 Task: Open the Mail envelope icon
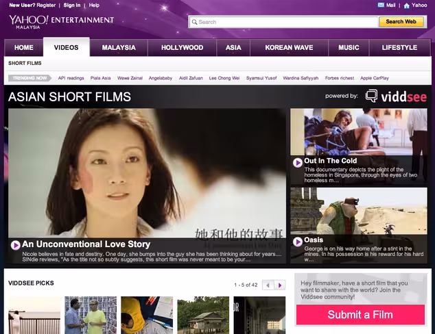pyautogui.click(x=381, y=5)
